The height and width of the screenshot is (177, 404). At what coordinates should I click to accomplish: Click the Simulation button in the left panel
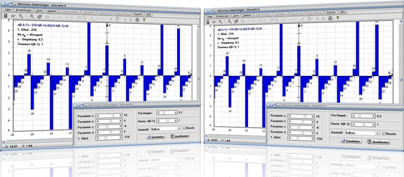tap(156, 137)
